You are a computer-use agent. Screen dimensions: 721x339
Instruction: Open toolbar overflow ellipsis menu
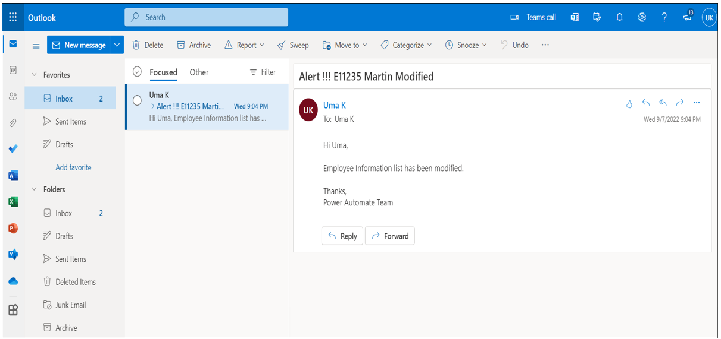coord(545,45)
